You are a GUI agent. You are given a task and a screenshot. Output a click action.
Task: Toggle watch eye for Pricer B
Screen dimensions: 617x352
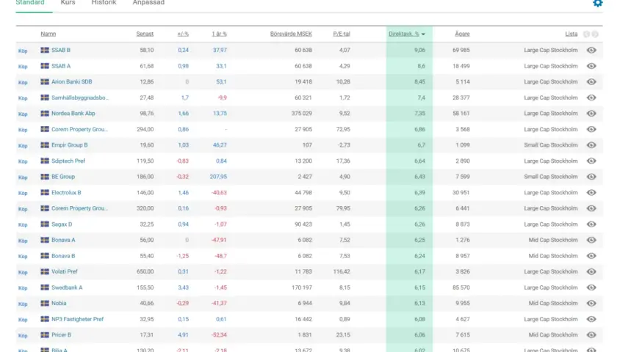[591, 334]
